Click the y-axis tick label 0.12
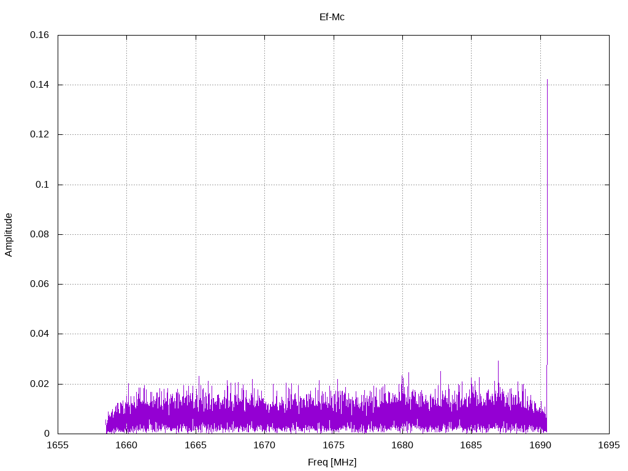Viewport: 628px width, 471px height. coord(39,134)
